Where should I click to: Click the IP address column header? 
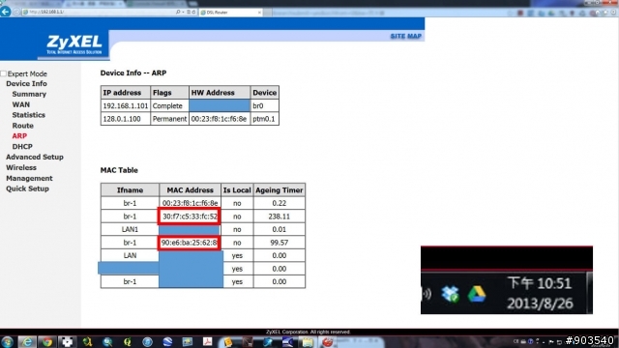[126, 93]
